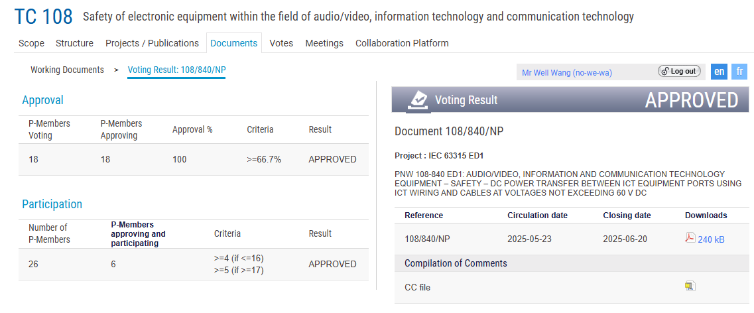Click the ballot box Voting Result icon
Image resolution: width=754 pixels, height=313 pixels.
[418, 99]
